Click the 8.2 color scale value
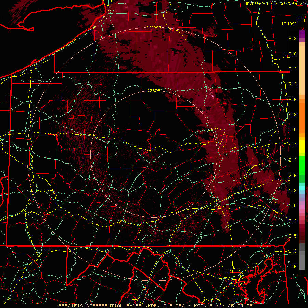308x308 pixels. tap(293, 69)
